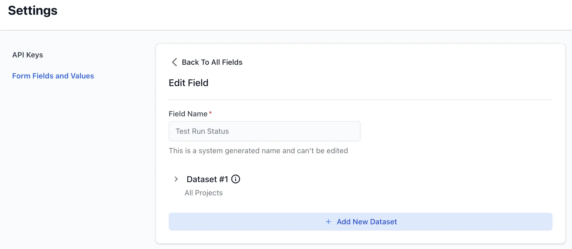
Task: Click the All Projects label under Dataset #1
Action: pos(203,193)
